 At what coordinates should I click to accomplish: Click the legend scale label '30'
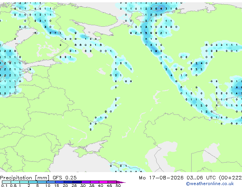(x=83, y=185)
